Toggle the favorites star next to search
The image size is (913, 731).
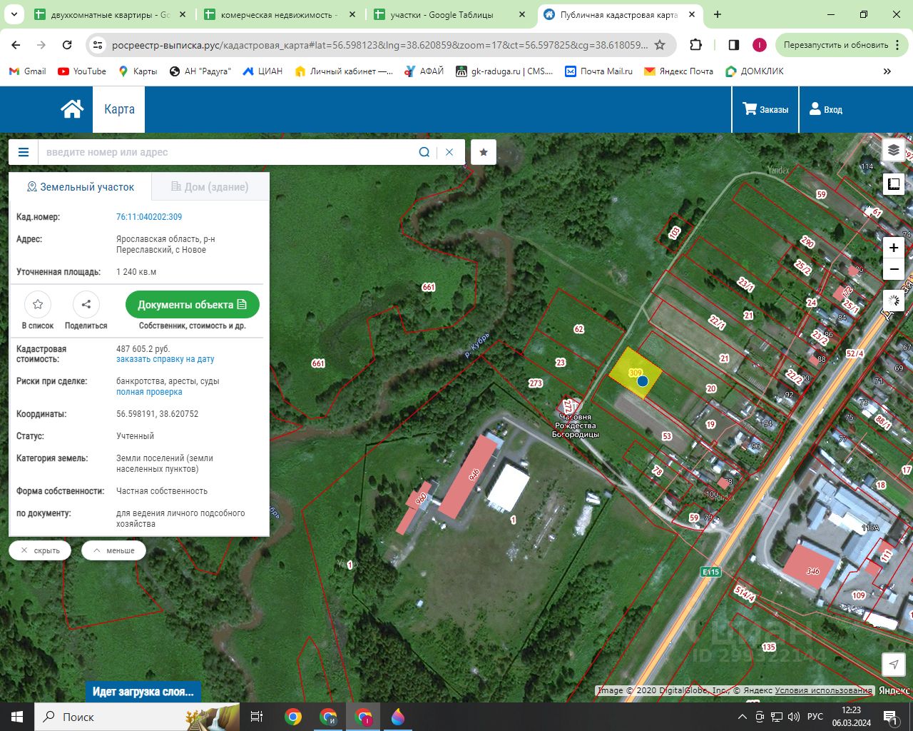(x=483, y=152)
